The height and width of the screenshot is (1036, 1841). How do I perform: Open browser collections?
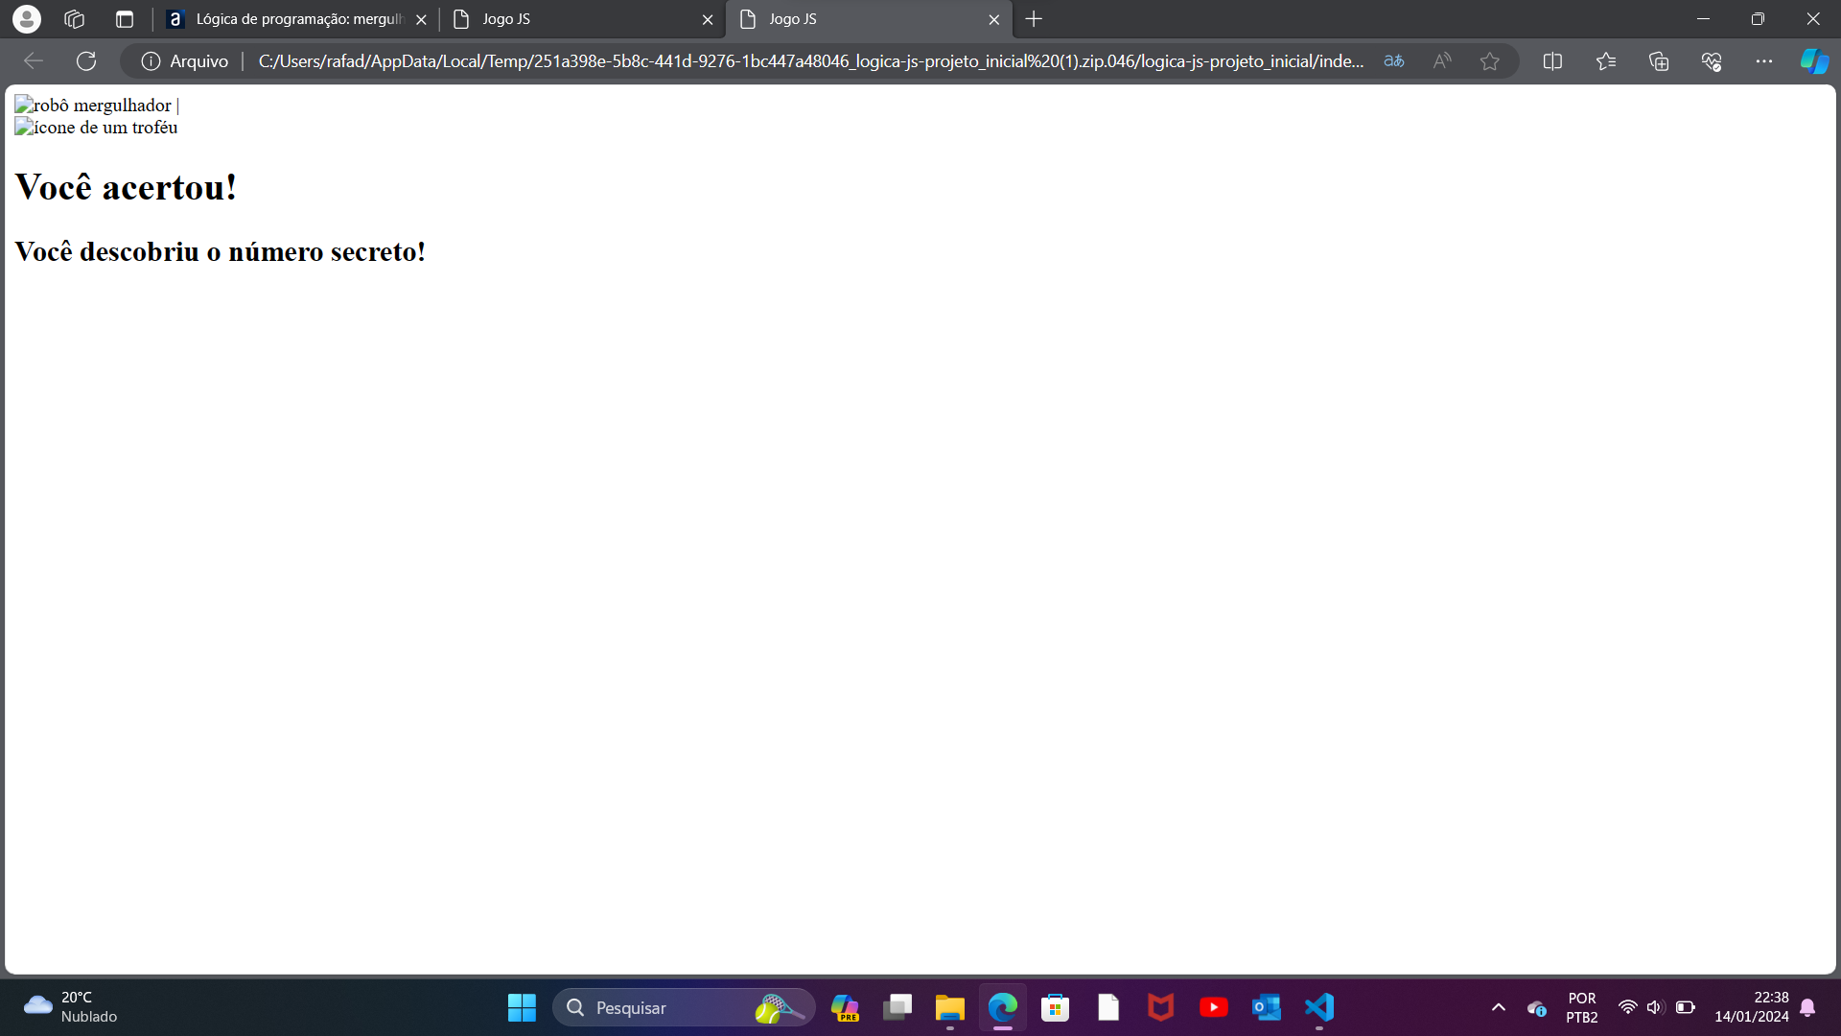(x=1659, y=61)
